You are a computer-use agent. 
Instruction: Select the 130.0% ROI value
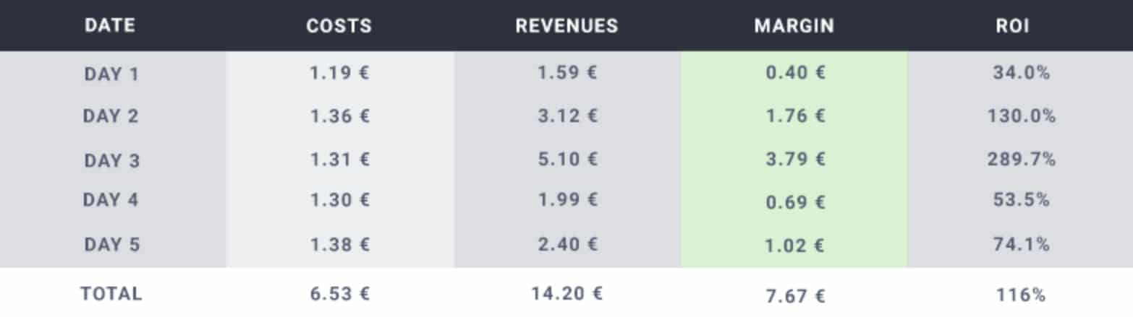tap(1021, 116)
